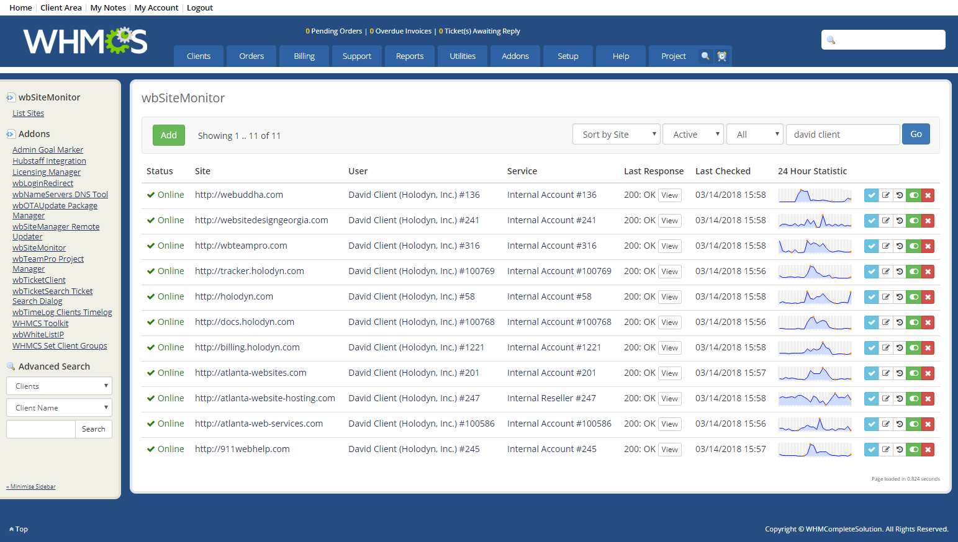Delete atlanta-websites.com using the red X icon
Image resolution: width=958 pixels, height=542 pixels.
(x=928, y=373)
